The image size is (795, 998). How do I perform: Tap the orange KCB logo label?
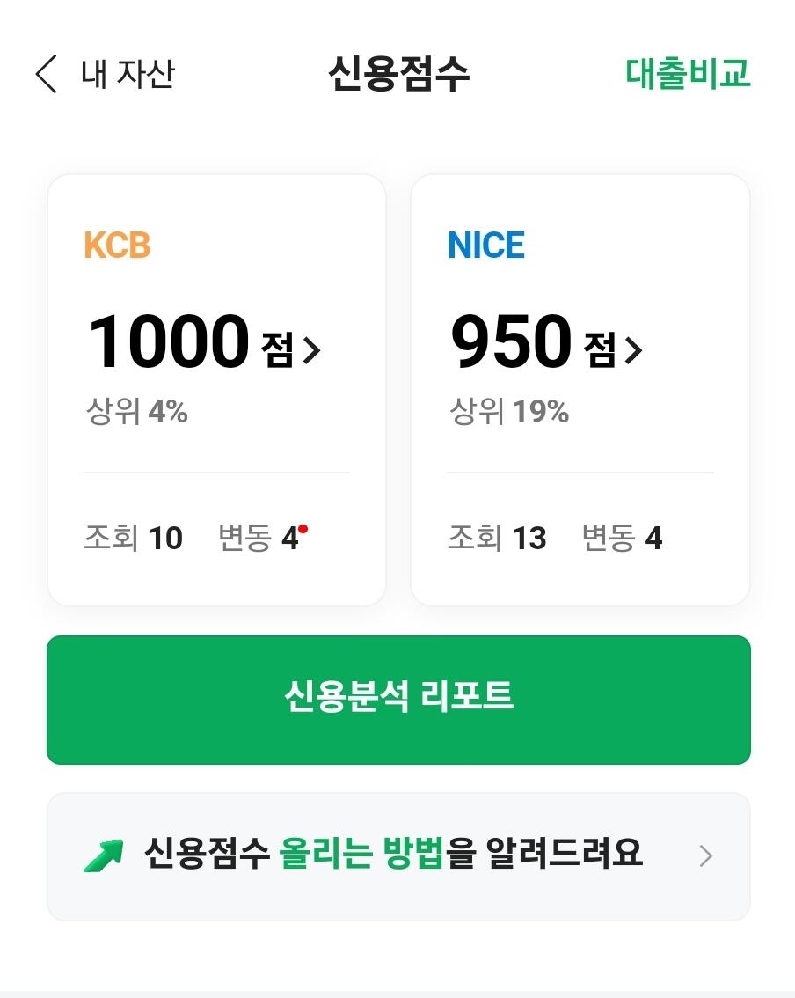(x=117, y=246)
